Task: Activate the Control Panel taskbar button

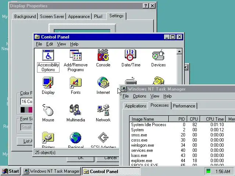Action: 111,171
